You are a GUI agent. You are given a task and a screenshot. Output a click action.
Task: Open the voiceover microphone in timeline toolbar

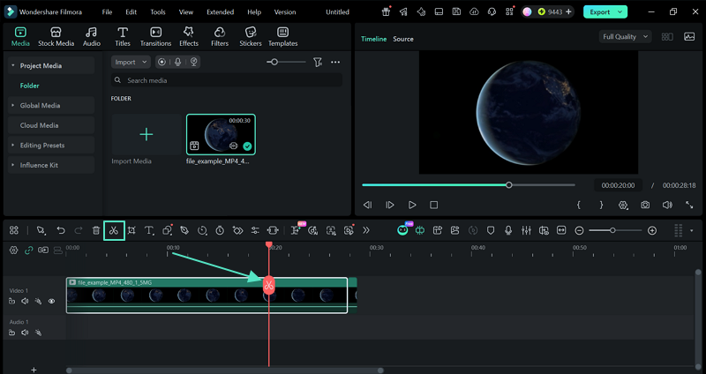[508, 230]
